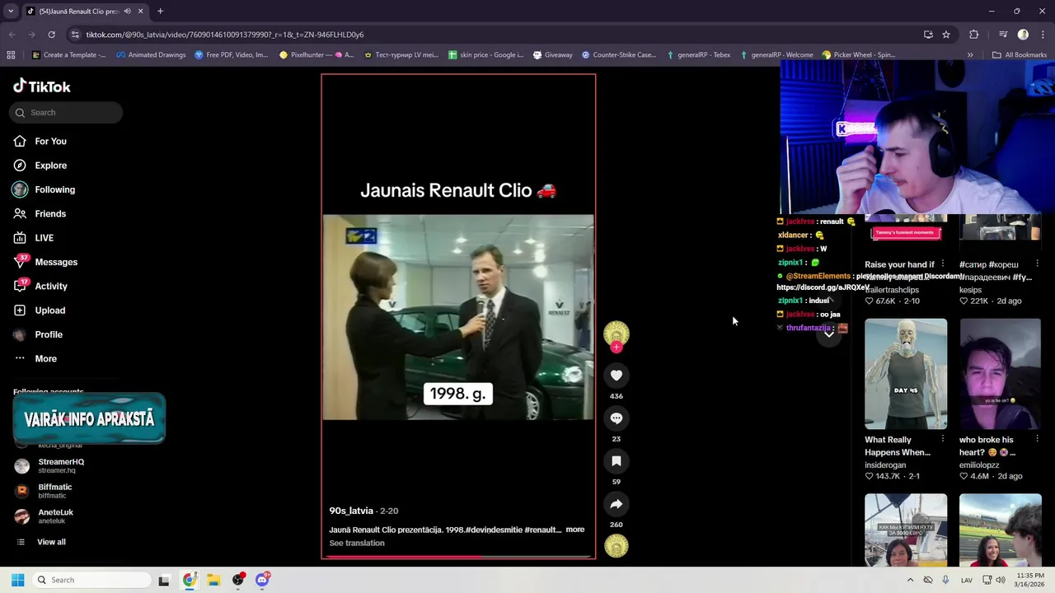Screen dimensions: 1055x593
Task: Bookmark the video to favorites
Action: pos(617,461)
